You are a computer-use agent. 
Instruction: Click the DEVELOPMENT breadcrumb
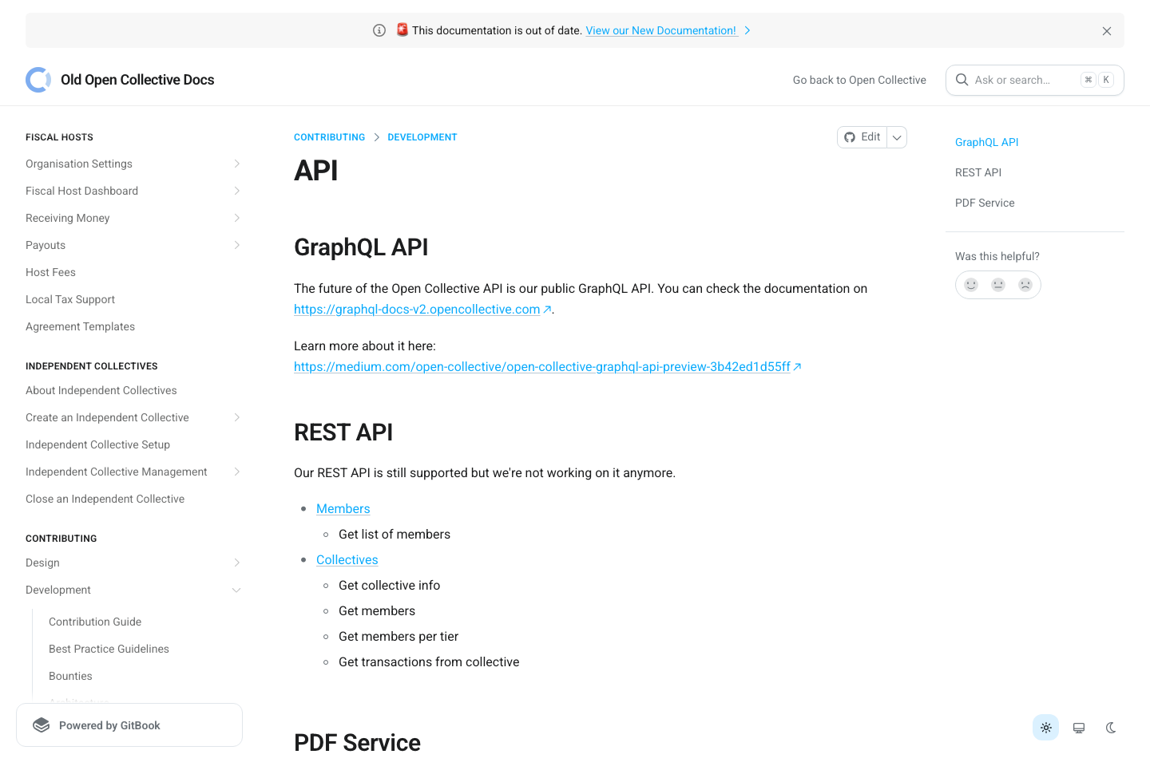(x=422, y=136)
